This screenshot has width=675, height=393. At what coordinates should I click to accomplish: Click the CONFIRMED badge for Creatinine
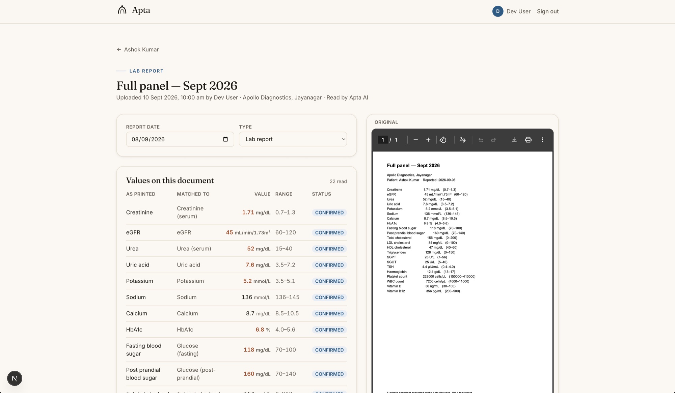[329, 213]
